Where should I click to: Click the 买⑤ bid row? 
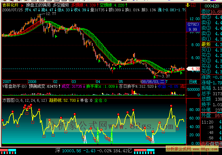pos(211,72)
